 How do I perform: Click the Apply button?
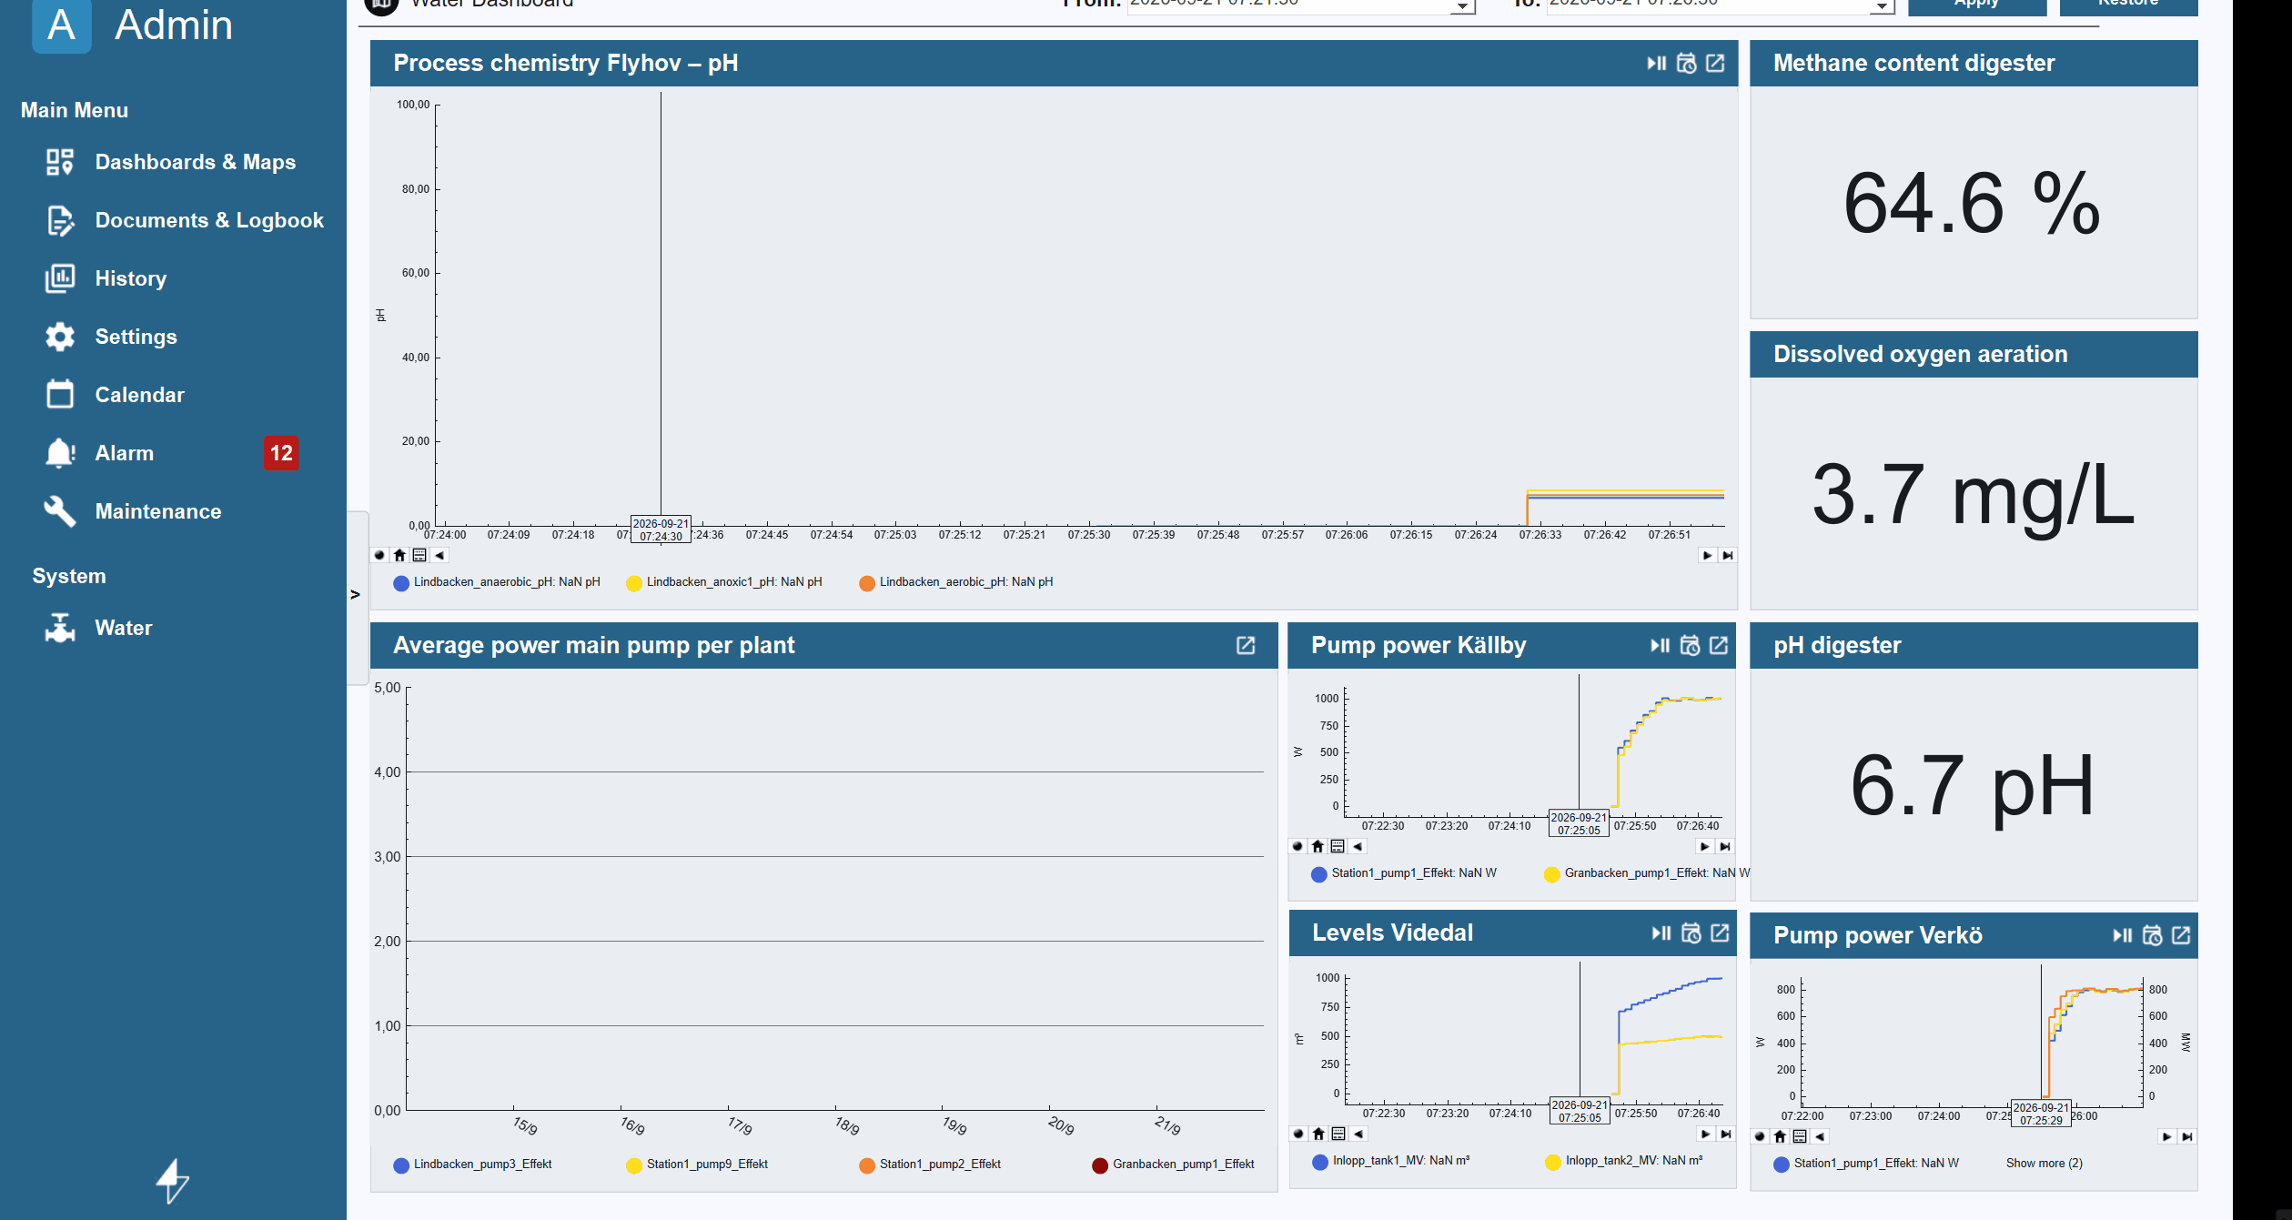point(1976,5)
